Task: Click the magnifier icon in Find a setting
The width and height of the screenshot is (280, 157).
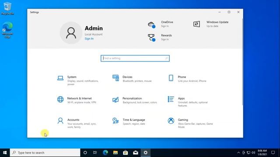Action: pyautogui.click(x=166, y=58)
